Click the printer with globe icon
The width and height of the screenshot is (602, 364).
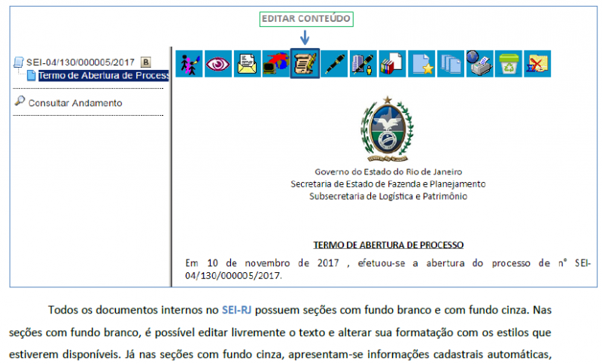point(479,64)
